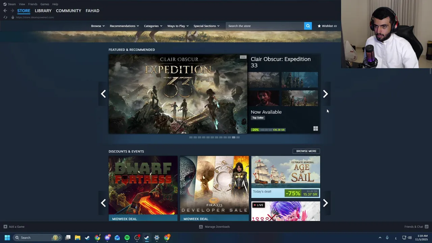Click the Add a Game plus icon
The height and width of the screenshot is (243, 432).
5,227
